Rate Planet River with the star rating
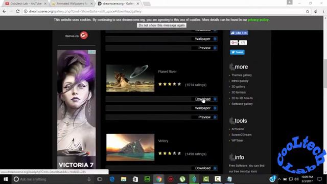 click(x=170, y=84)
